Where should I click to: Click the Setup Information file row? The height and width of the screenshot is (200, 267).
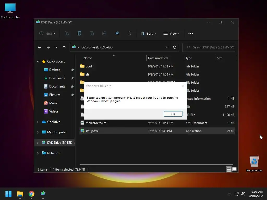click(x=157, y=99)
